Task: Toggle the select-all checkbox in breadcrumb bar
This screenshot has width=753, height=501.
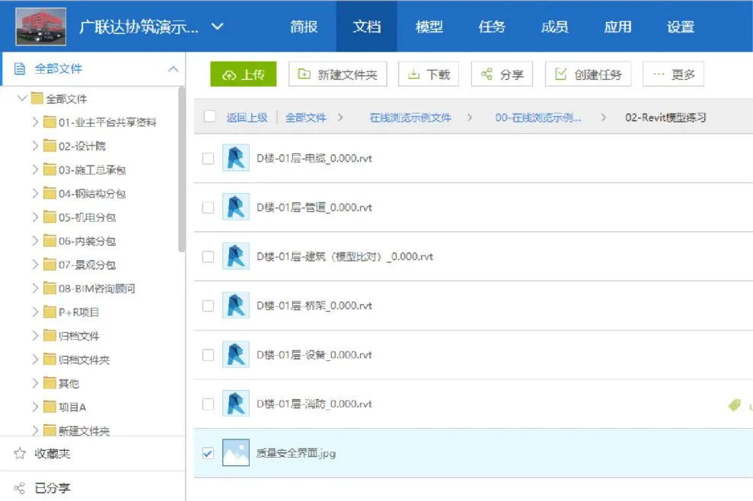Action: 210,116
